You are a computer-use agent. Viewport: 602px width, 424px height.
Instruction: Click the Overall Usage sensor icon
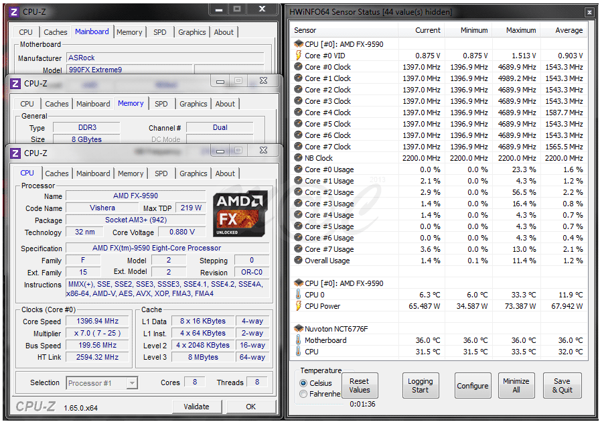pyautogui.click(x=298, y=261)
